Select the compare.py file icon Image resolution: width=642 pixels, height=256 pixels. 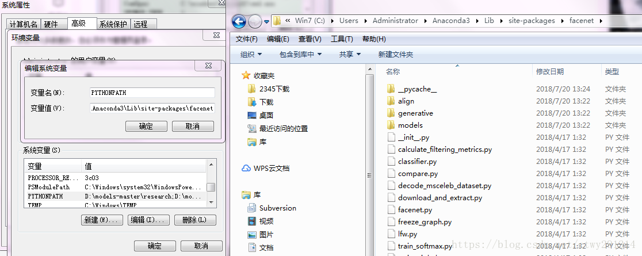(391, 174)
